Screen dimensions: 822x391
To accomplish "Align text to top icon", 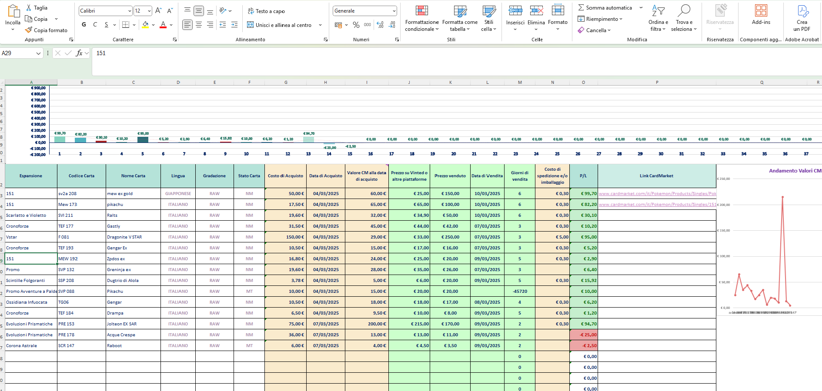I will point(187,10).
